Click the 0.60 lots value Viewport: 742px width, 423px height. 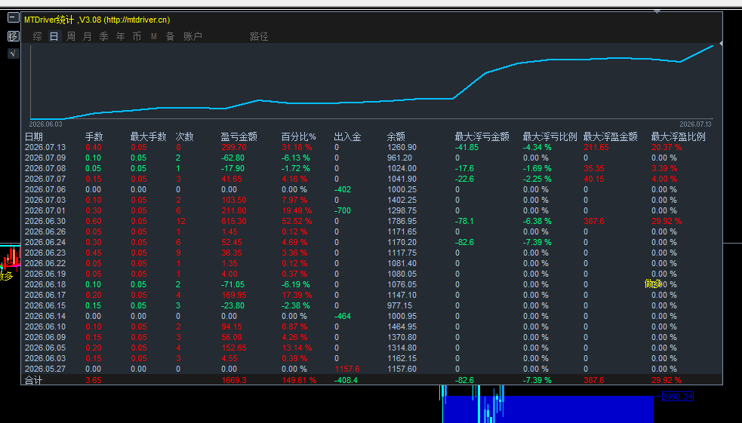[94, 221]
